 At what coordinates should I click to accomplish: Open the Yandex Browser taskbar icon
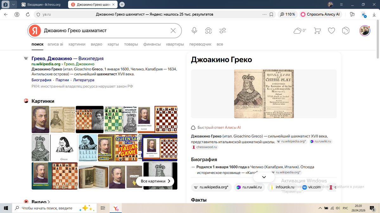116,208
